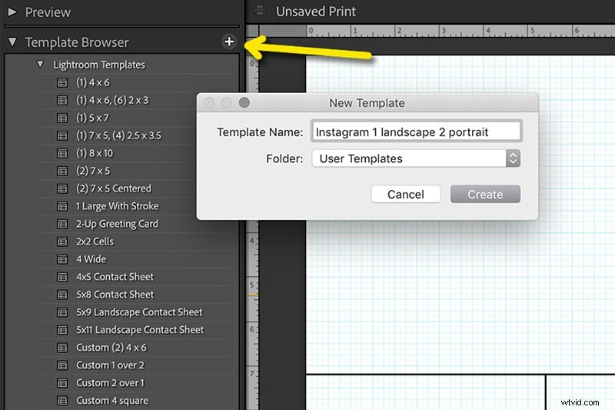
Task: Click the icon beside 1 Large With Stroke
Action: click(x=62, y=206)
